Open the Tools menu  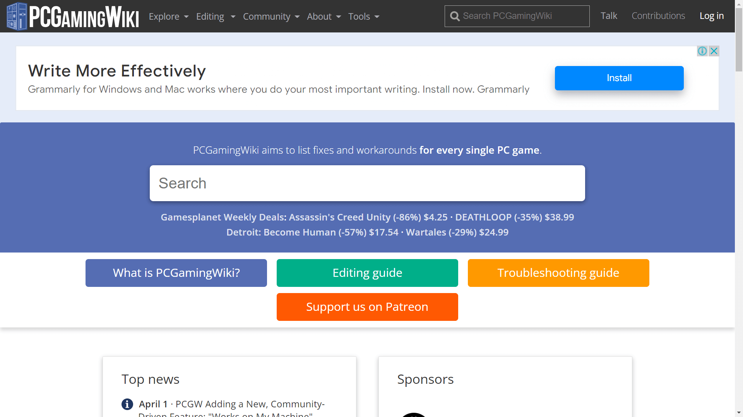(x=364, y=17)
